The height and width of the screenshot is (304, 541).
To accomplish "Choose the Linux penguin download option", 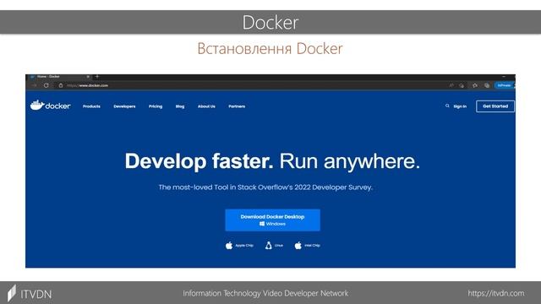I will (x=274, y=246).
